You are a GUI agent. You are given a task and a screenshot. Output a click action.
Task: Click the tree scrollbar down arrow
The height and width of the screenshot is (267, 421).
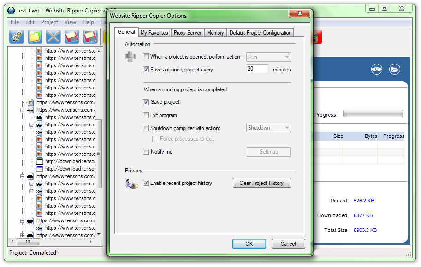point(99,235)
